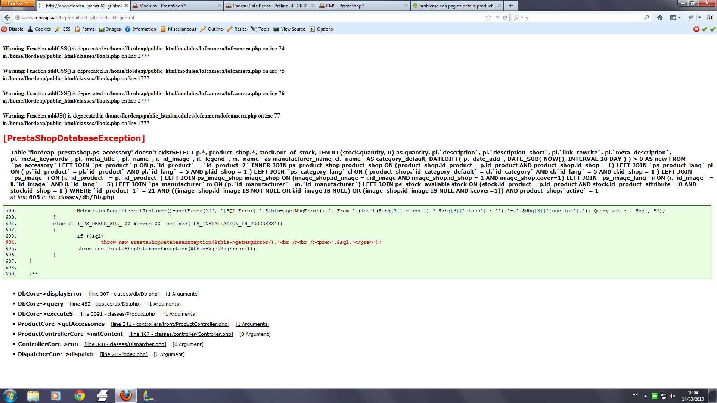Click the back navigation arrow

click(7, 18)
